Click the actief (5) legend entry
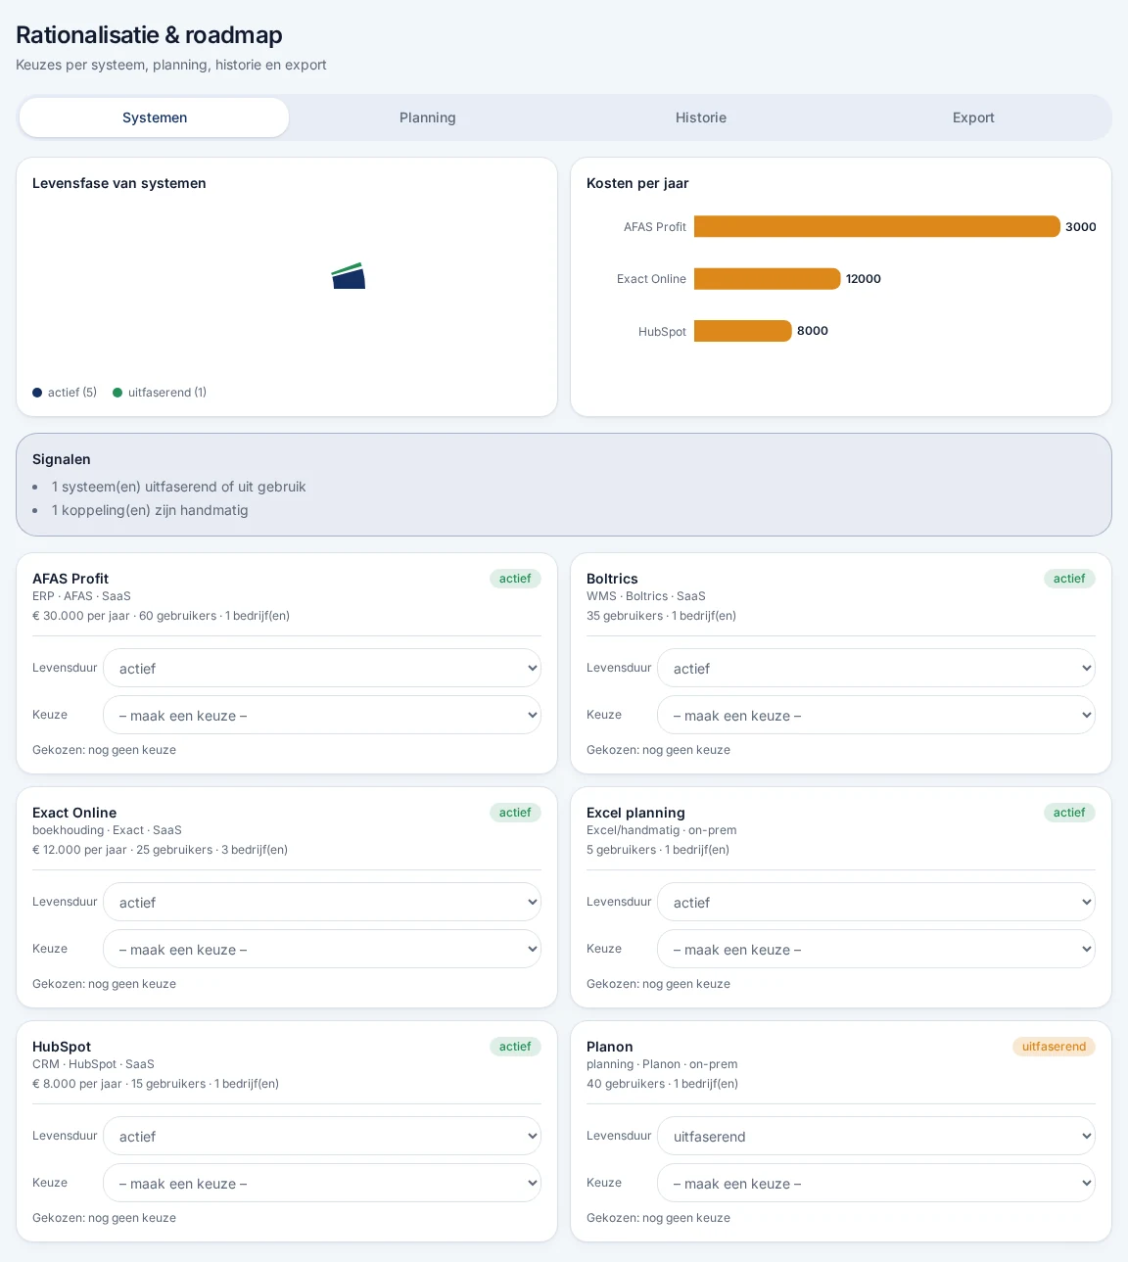The height and width of the screenshot is (1262, 1128). point(65,393)
